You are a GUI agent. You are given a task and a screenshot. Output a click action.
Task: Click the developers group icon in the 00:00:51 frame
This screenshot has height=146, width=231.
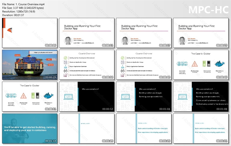tap(11, 95)
